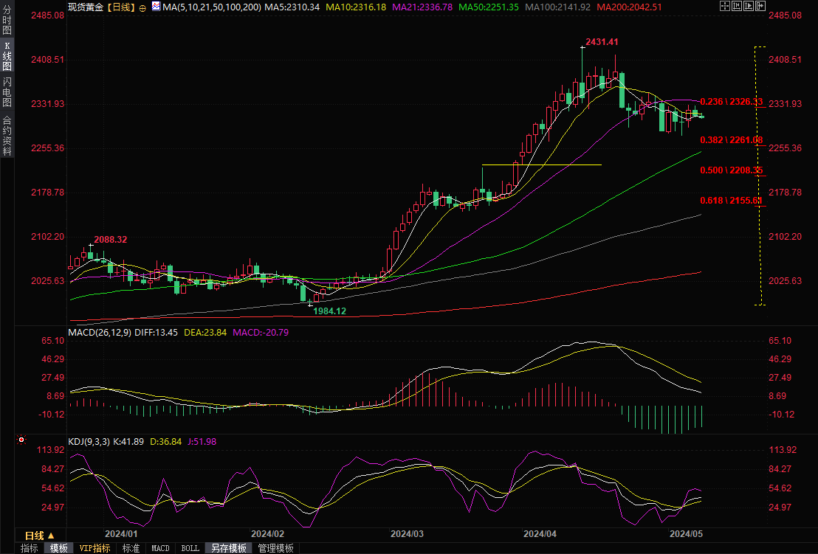Open 管理模板 template manager
Image resolution: width=818 pixels, height=554 pixels.
tap(275, 548)
